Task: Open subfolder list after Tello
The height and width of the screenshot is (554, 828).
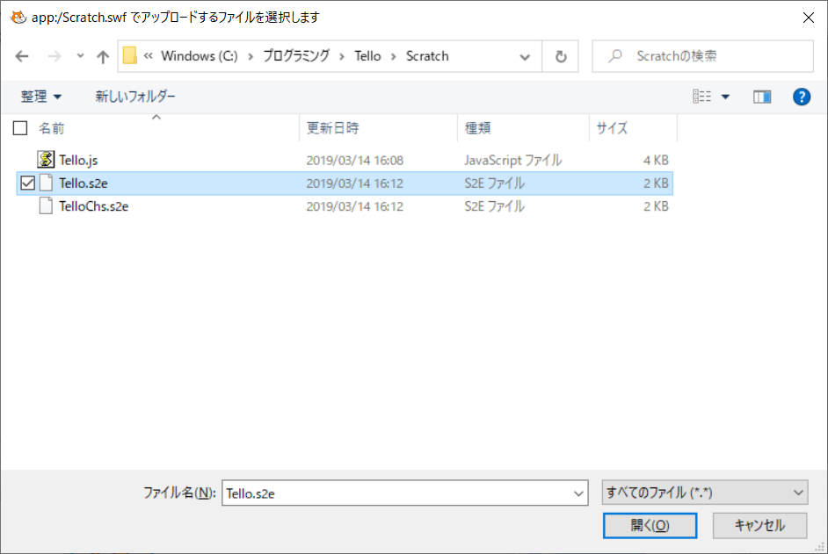Action: [x=394, y=56]
